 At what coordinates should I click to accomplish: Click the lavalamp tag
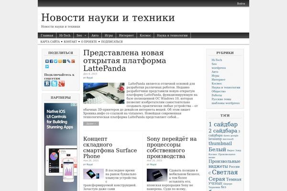click(215, 139)
